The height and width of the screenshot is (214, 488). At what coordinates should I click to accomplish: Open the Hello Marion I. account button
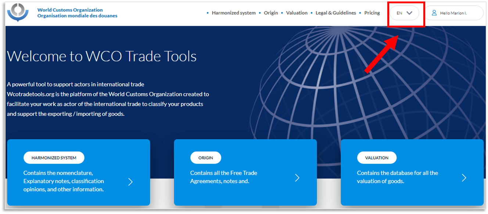pos(454,13)
